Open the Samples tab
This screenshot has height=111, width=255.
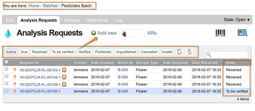point(72,20)
